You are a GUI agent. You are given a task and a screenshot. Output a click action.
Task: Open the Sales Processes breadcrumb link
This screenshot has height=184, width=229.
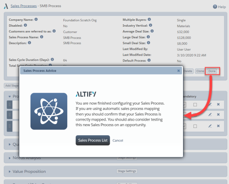[24, 6]
